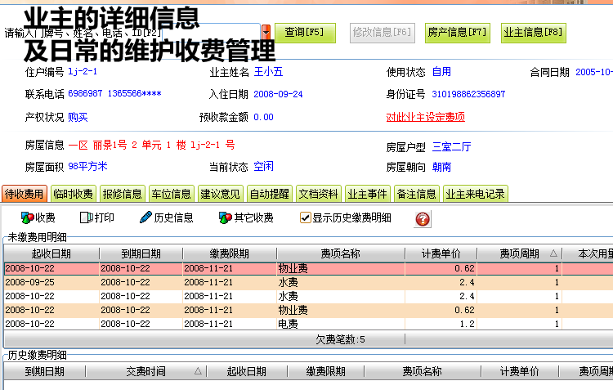The image size is (613, 390).
Task: Click the 当前状态 value 空闲
Action: 263,167
